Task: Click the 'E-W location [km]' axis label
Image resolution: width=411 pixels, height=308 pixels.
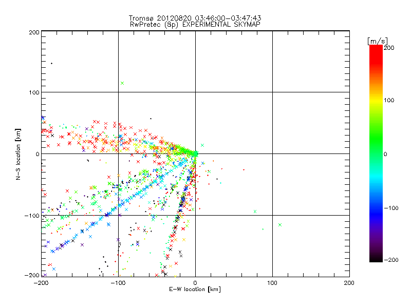Action: [x=195, y=290]
